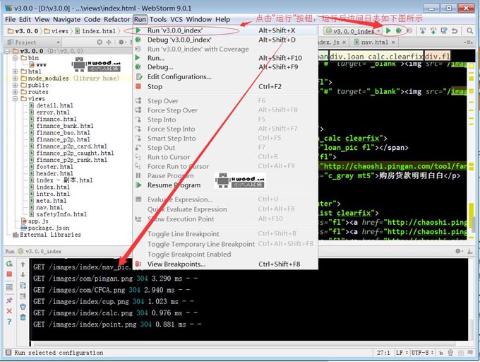The width and height of the screenshot is (480, 362).
Task: Open the Run panel gear settings
Action: 458,251
